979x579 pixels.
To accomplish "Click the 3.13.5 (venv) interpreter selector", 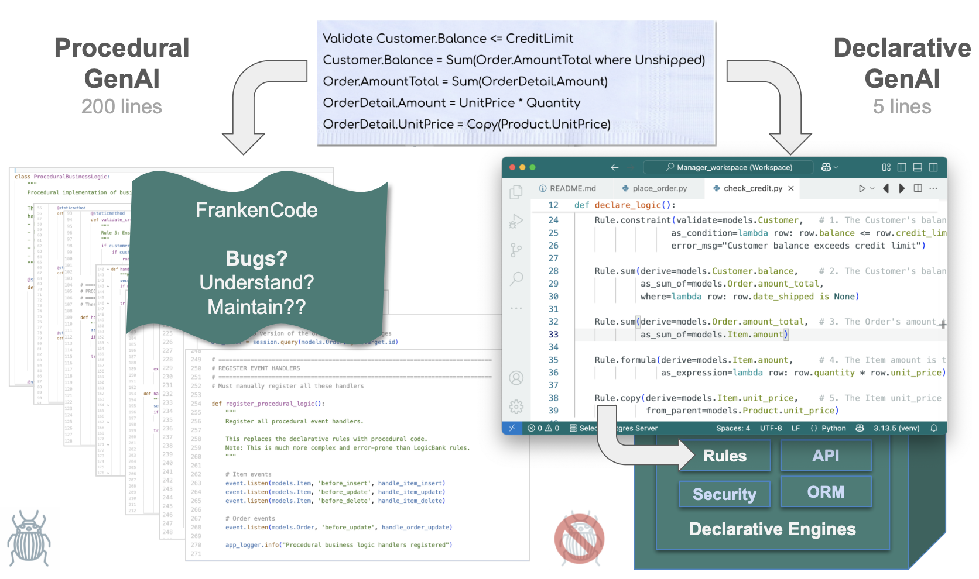I will pyautogui.click(x=896, y=428).
